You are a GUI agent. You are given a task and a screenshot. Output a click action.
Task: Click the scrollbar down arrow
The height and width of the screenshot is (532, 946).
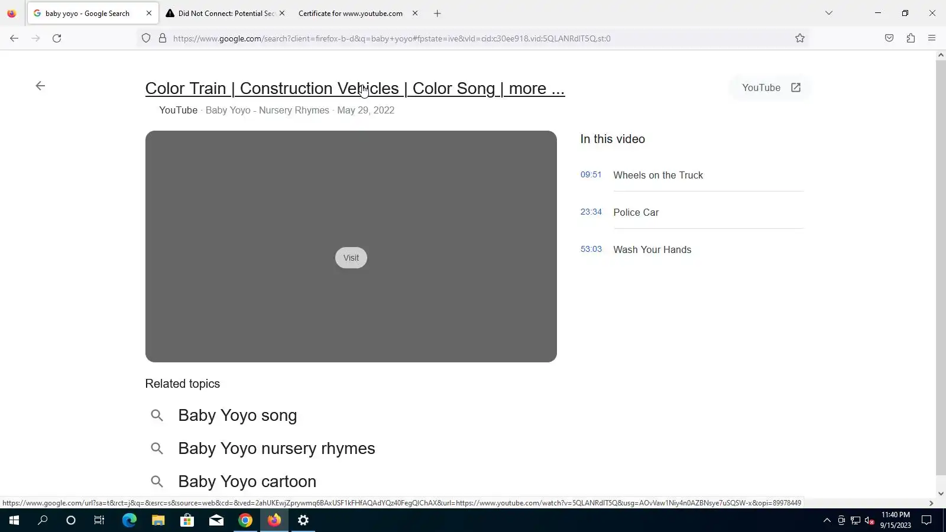[x=941, y=494]
